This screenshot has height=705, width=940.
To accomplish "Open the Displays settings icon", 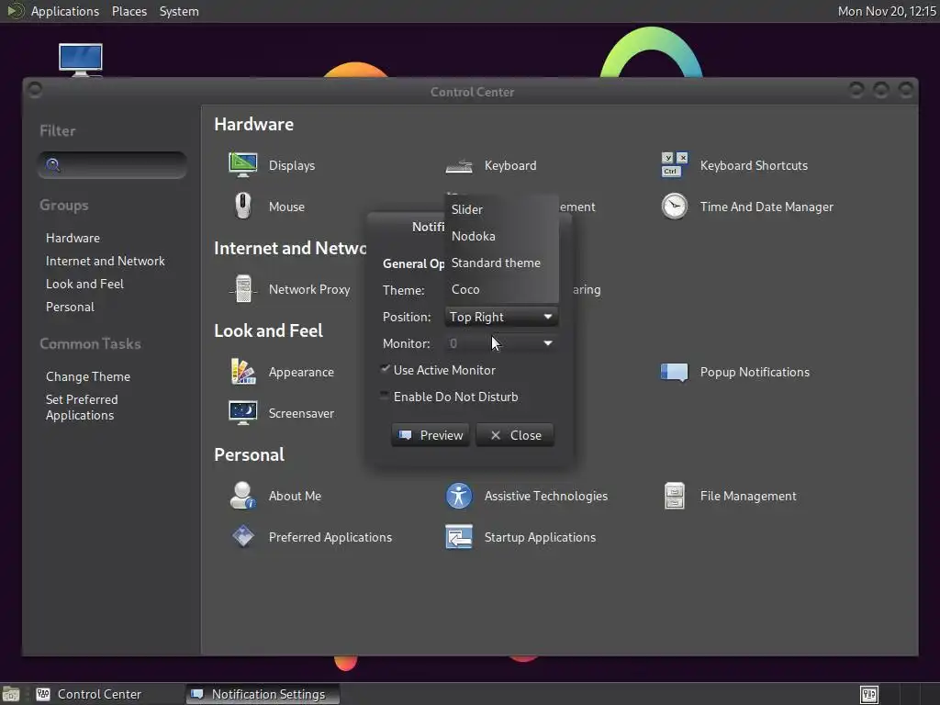I will coord(242,165).
